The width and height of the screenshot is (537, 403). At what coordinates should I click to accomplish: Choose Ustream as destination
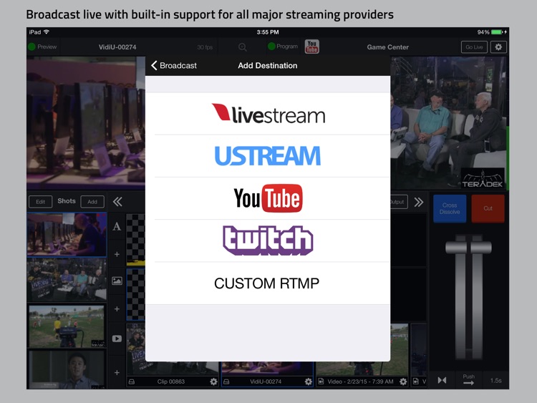pyautogui.click(x=268, y=156)
